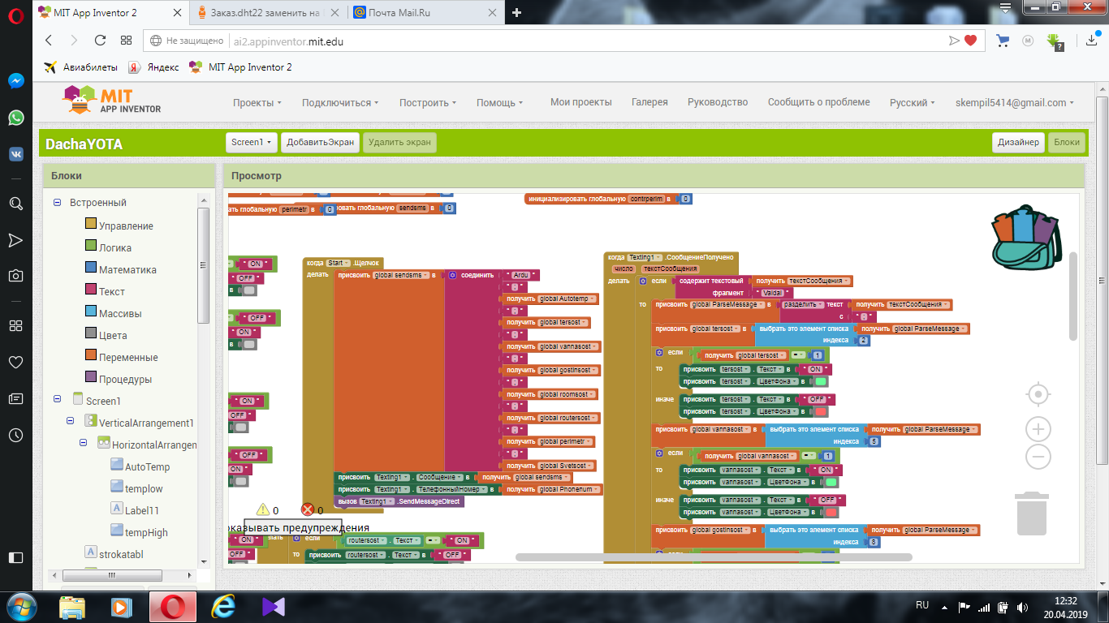
Task: Switch to the Почта Mail.Ru tab
Action: point(425,12)
